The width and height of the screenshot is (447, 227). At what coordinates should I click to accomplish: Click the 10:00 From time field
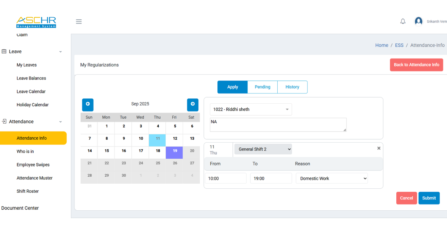pyautogui.click(x=226, y=178)
